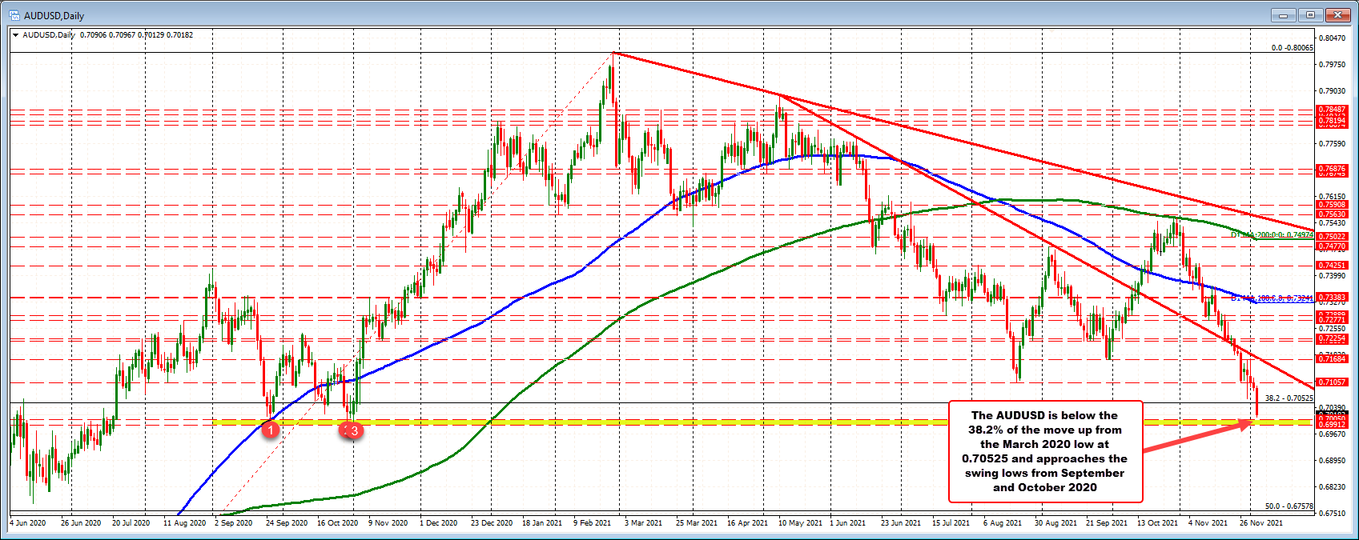Click the red circle marker labeled 1

point(271,430)
